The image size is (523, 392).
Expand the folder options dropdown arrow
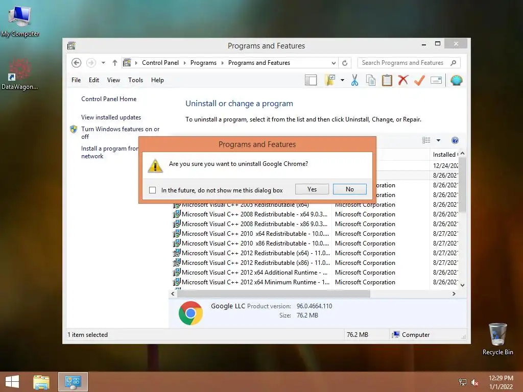click(x=342, y=80)
